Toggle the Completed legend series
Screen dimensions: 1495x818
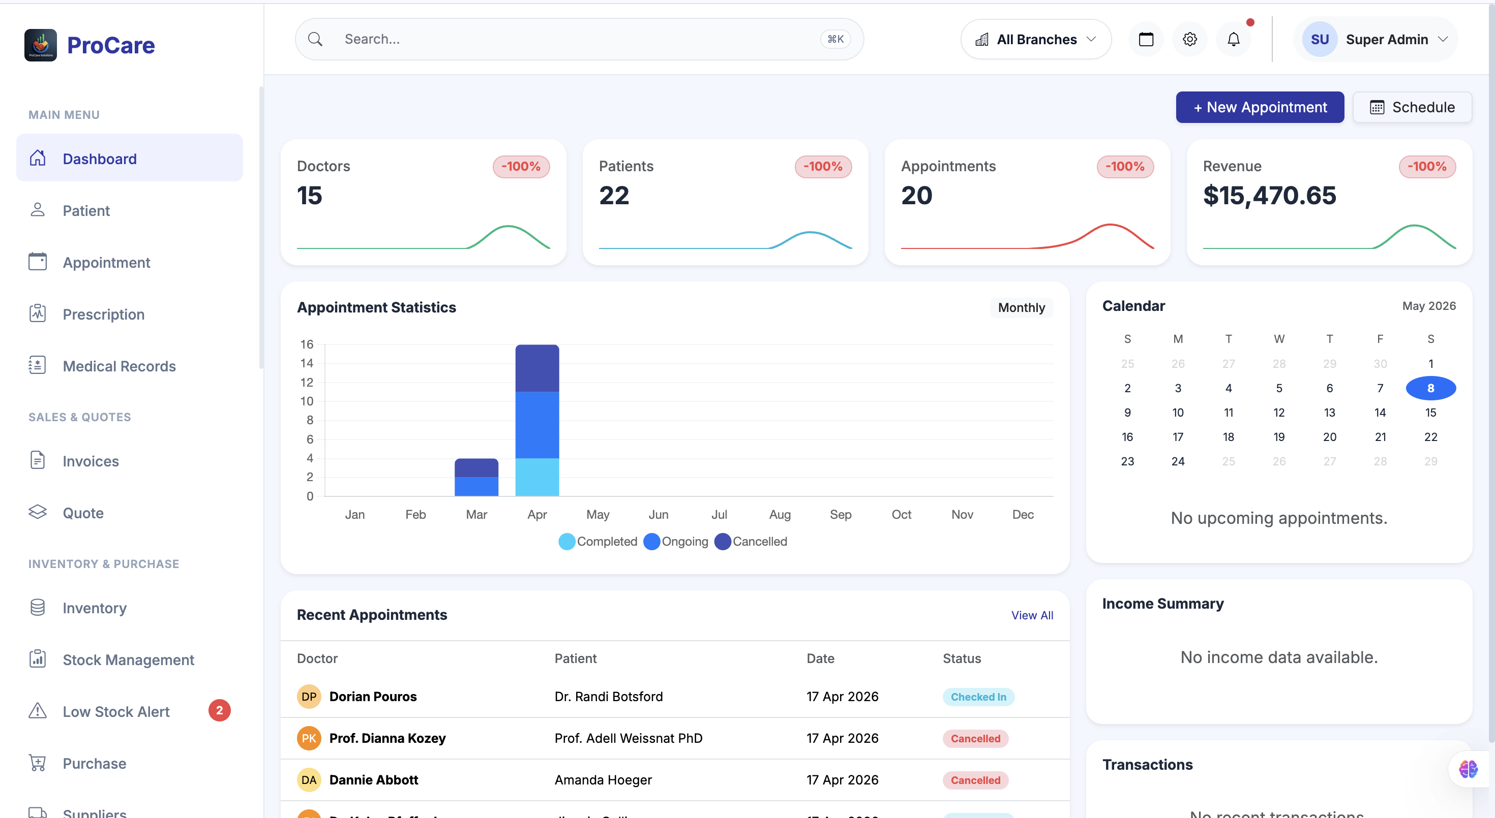coord(598,542)
